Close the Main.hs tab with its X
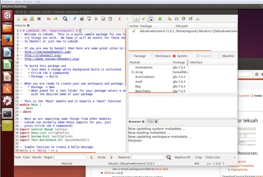This screenshot has width=263, height=177. [x=28, y=25]
